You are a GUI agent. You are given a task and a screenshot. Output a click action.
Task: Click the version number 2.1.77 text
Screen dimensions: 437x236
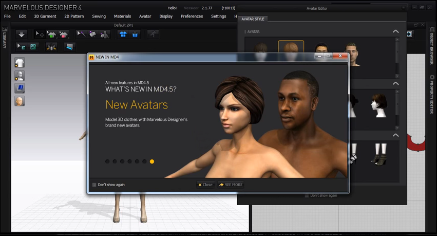pos(207,8)
